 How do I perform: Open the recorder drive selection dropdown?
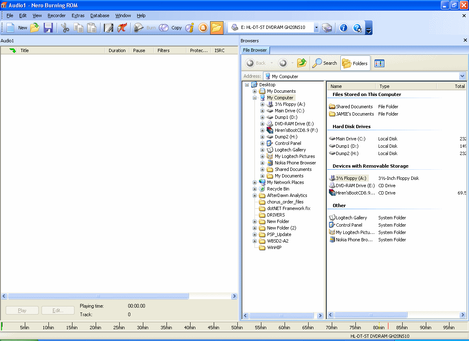click(x=316, y=28)
